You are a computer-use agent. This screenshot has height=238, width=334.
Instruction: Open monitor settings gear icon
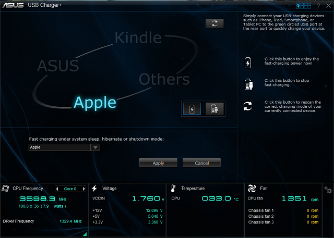tap(328, 190)
